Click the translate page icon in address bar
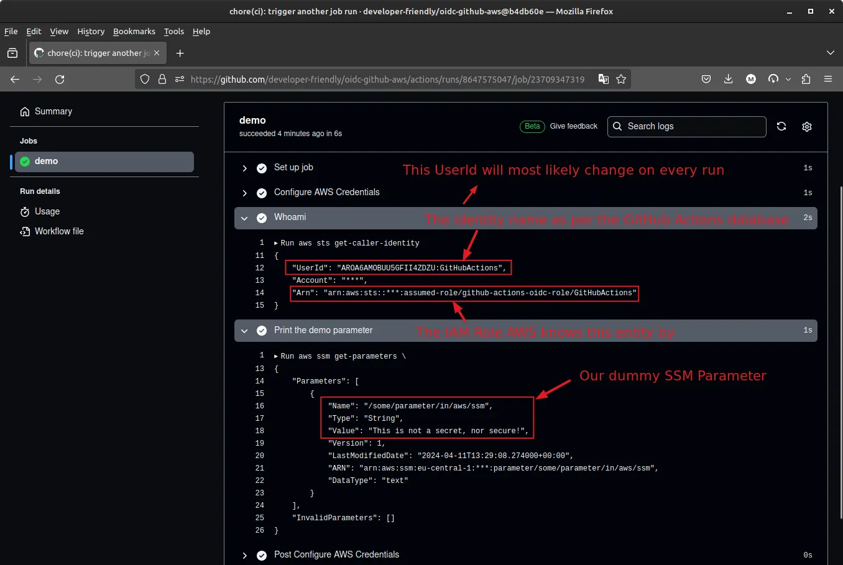The height and width of the screenshot is (565, 843). (x=603, y=79)
